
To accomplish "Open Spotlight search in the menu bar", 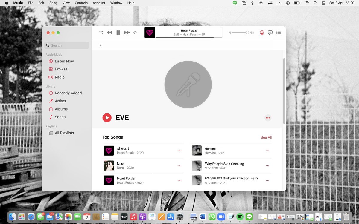I will (x=315, y=3).
